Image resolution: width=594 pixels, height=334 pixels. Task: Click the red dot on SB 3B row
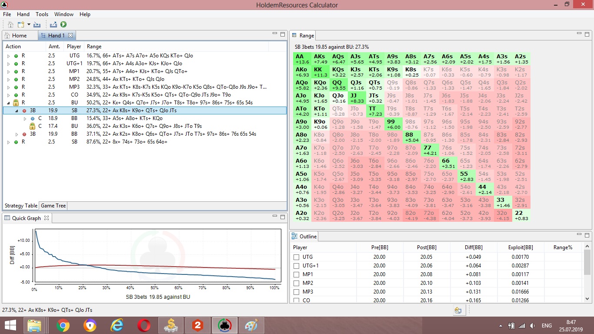pyautogui.click(x=24, y=111)
